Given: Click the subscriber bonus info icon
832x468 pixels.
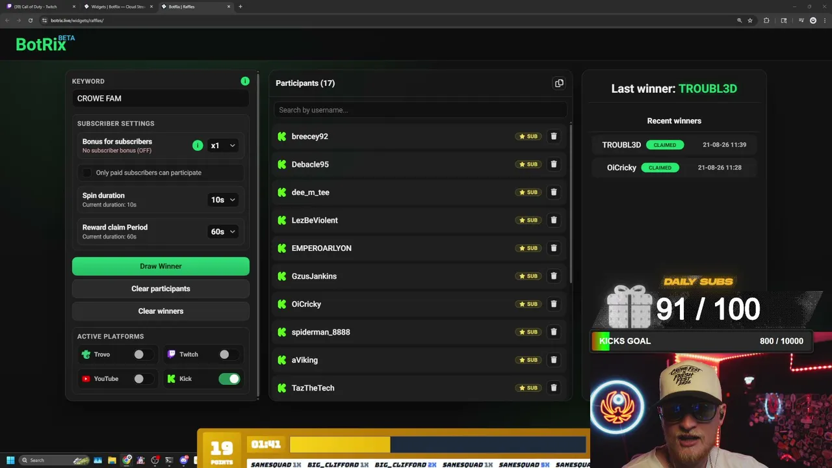Looking at the screenshot, I should [x=198, y=146].
